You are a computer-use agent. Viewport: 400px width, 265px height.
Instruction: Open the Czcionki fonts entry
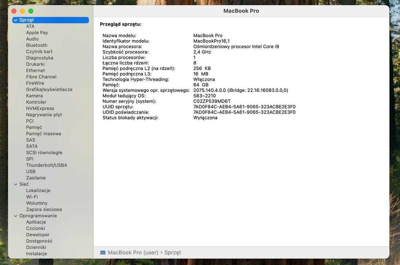click(x=36, y=228)
